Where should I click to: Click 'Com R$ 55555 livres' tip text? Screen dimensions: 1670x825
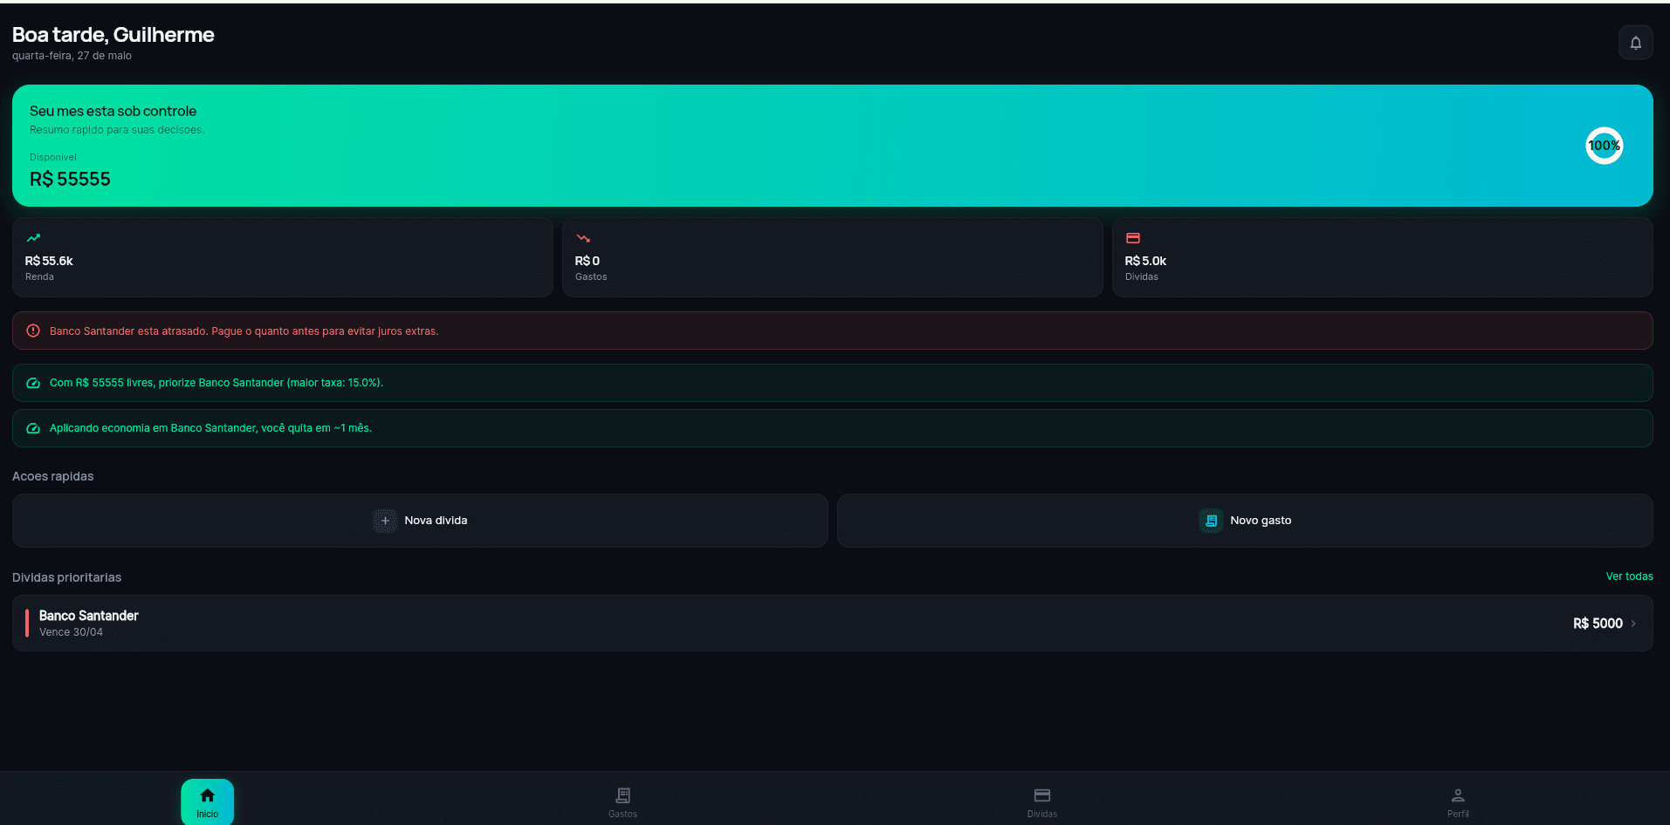click(216, 383)
